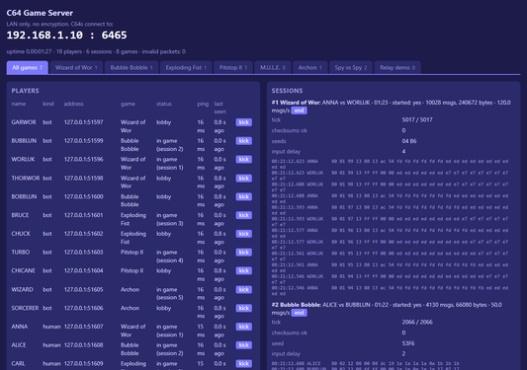Kick human player CARL
Image resolution: width=527 pixels, height=370 pixels.
243,364
